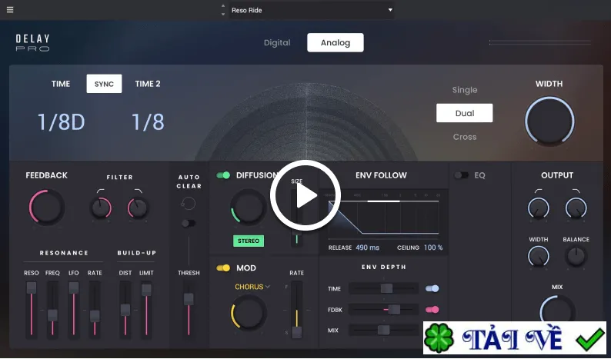Click the ENV DEPTH MIX slider
The image size is (611, 359).
pyautogui.click(x=383, y=331)
